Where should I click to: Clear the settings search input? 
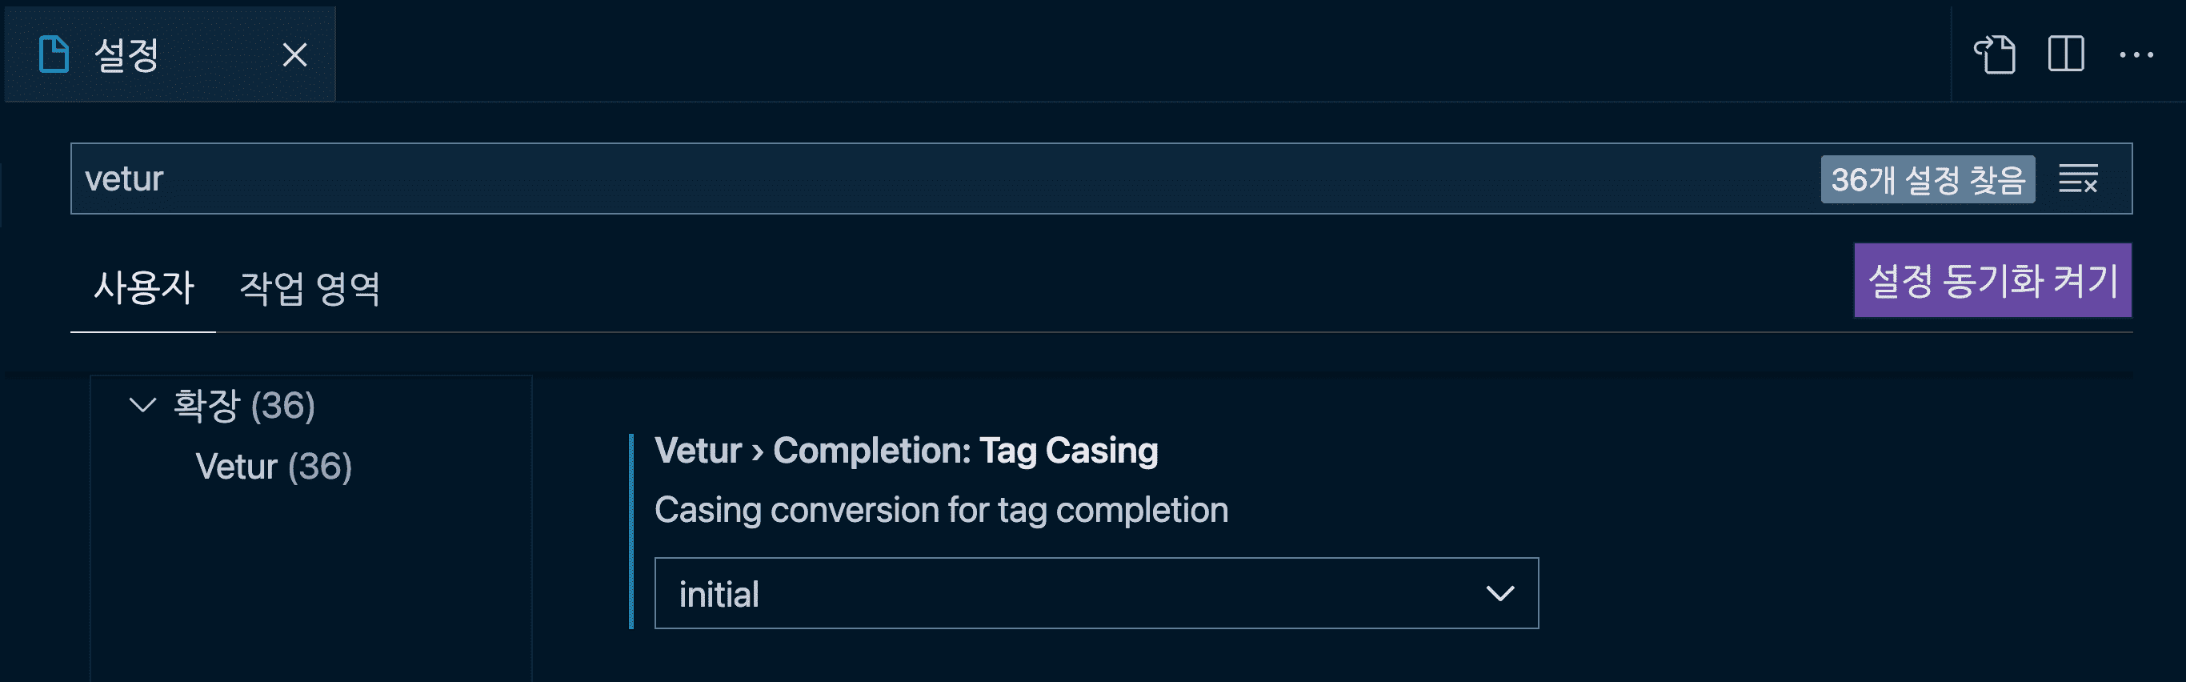click(2077, 179)
